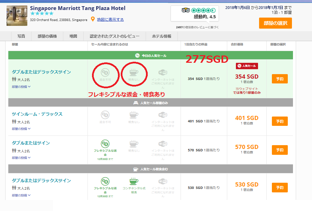Book the 530 SGD room with 予約
The height and width of the screenshot is (211, 312).
(x=280, y=188)
